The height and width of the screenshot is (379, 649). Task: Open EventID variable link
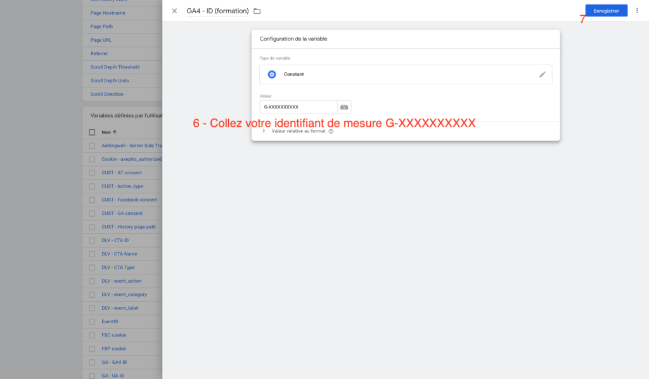click(x=110, y=321)
